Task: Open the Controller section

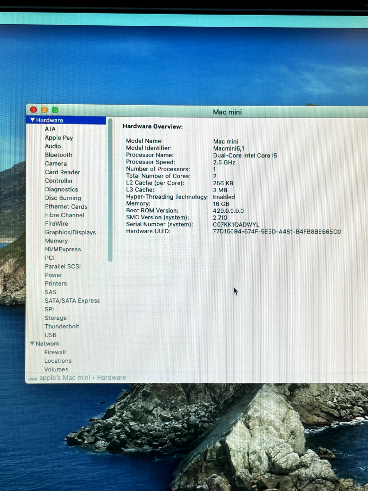Action: [x=59, y=180]
